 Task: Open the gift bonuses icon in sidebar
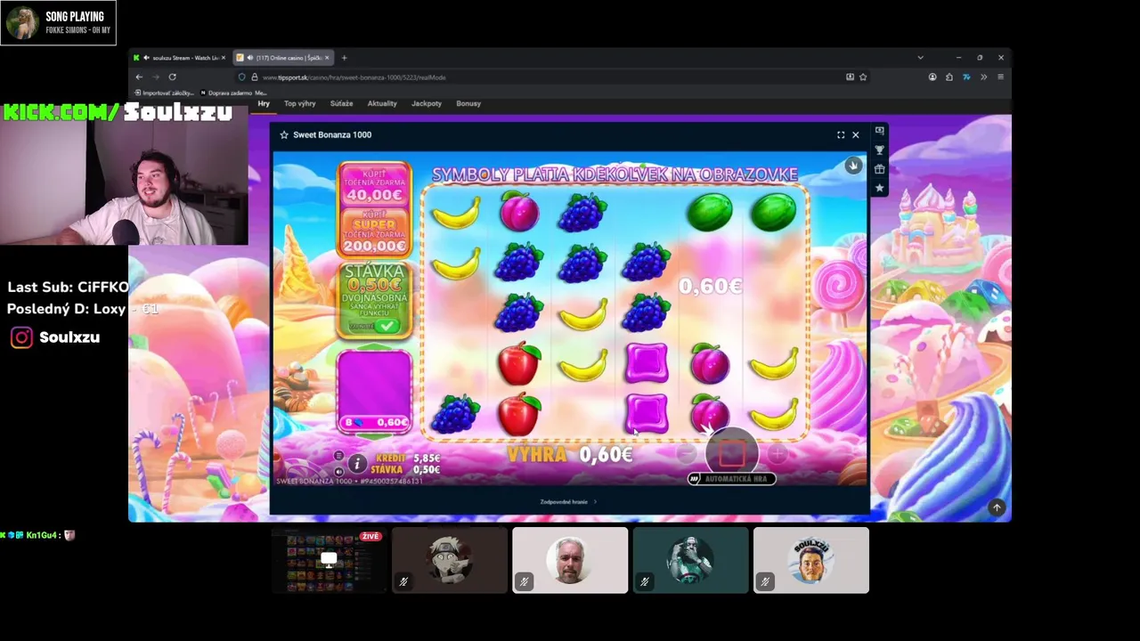pyautogui.click(x=879, y=169)
